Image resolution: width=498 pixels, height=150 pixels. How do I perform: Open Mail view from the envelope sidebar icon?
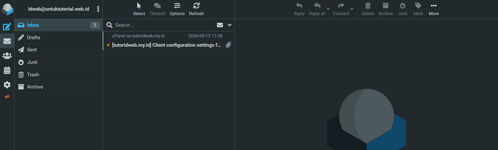pos(7,41)
